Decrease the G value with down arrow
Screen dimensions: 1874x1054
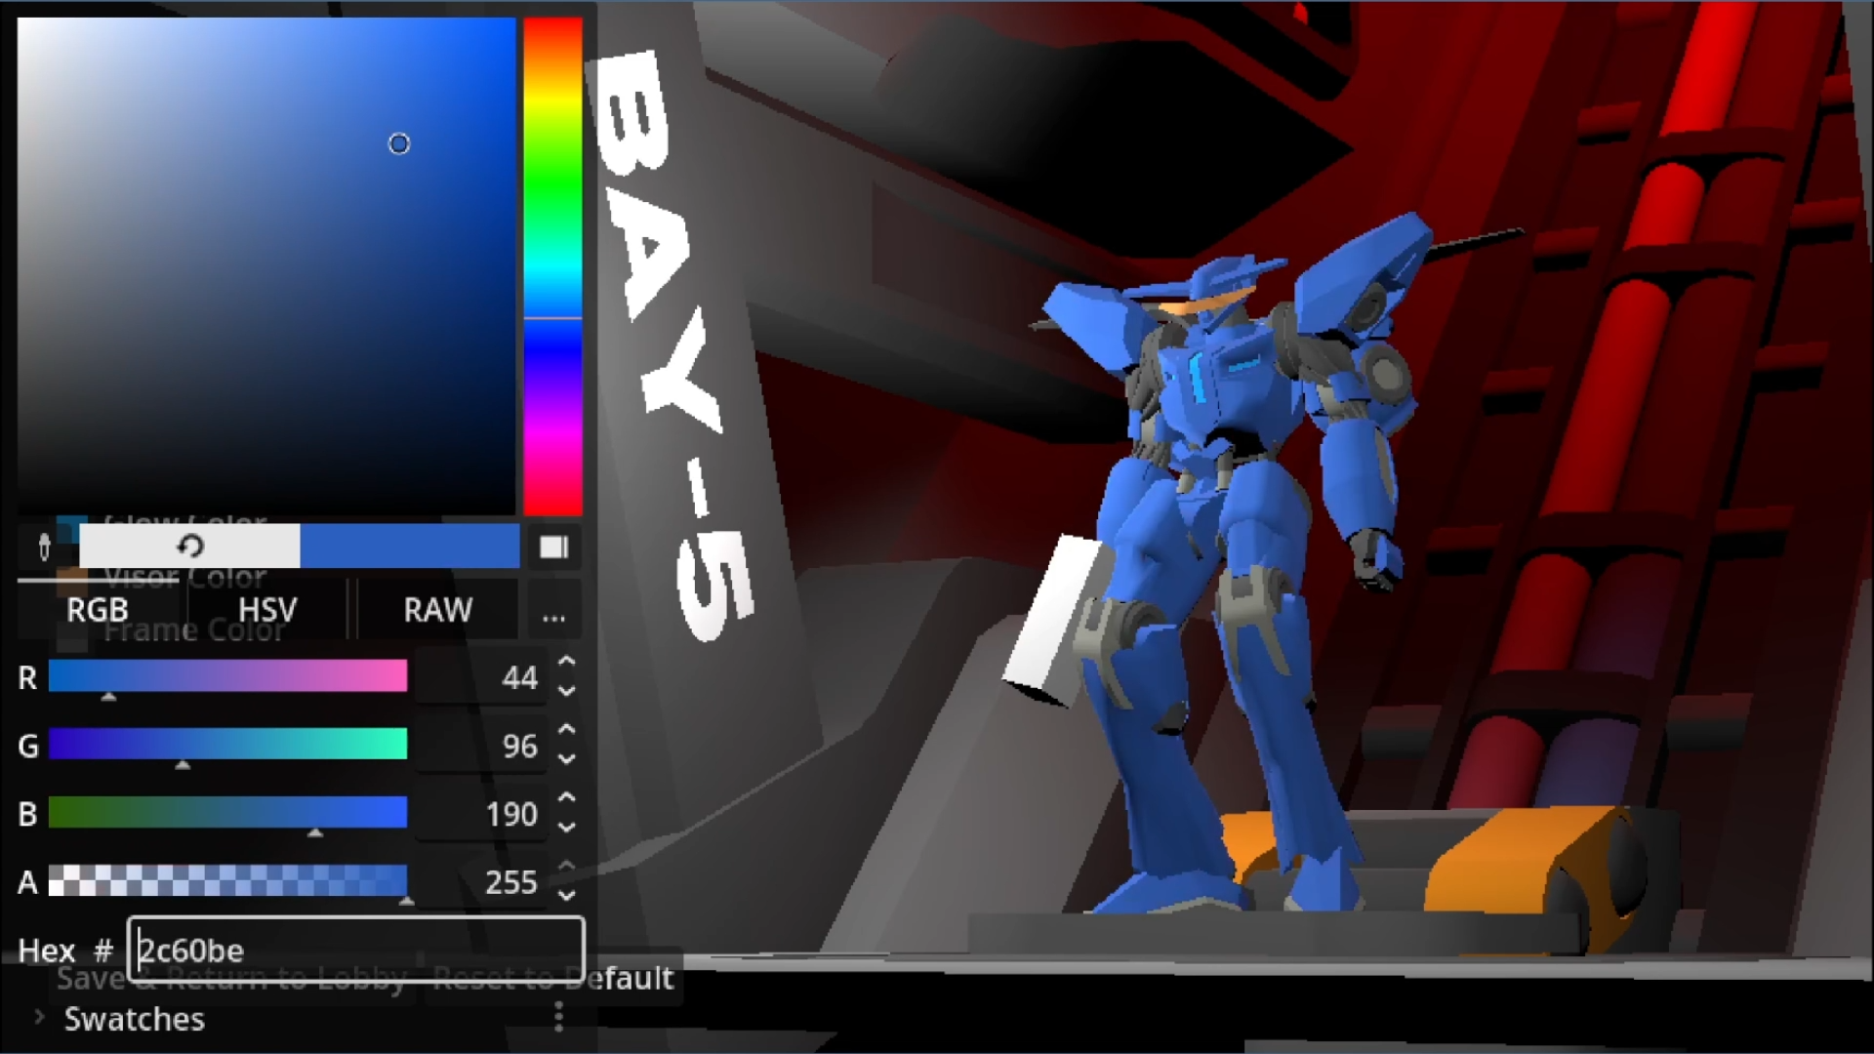tap(567, 759)
